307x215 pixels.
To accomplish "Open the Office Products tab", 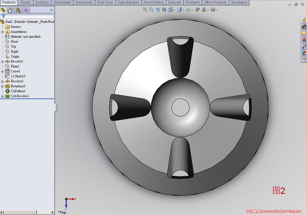I will [215, 2].
